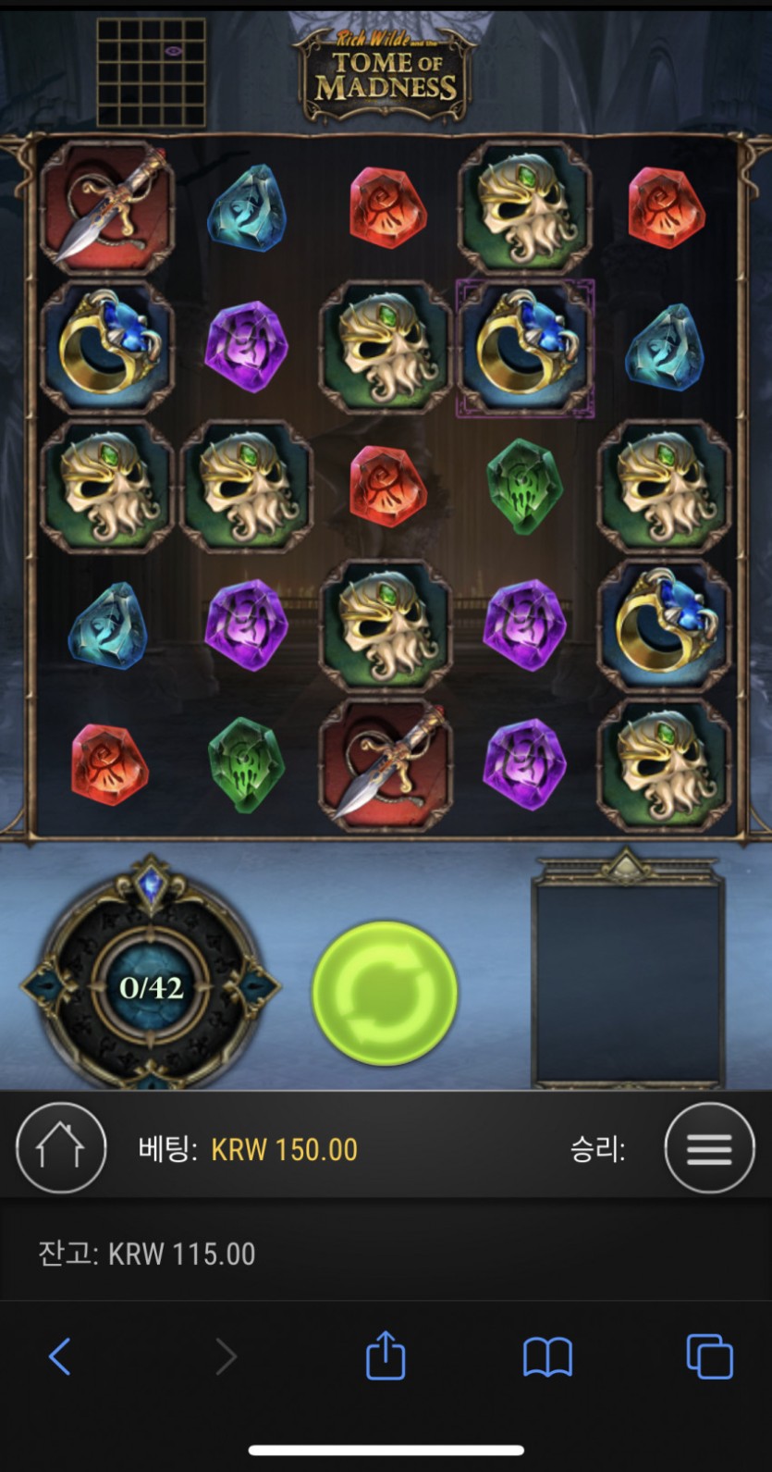Click the KRW 150.00 bet amount

click(x=284, y=1150)
